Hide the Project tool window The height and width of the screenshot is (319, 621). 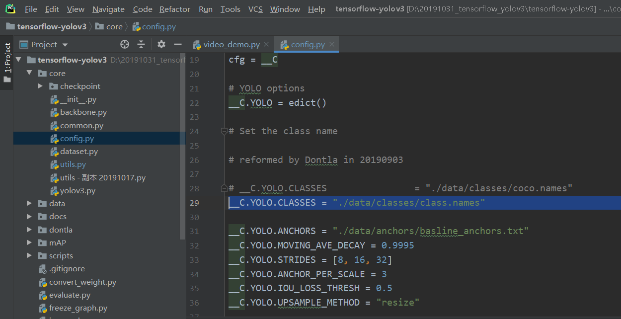point(177,44)
